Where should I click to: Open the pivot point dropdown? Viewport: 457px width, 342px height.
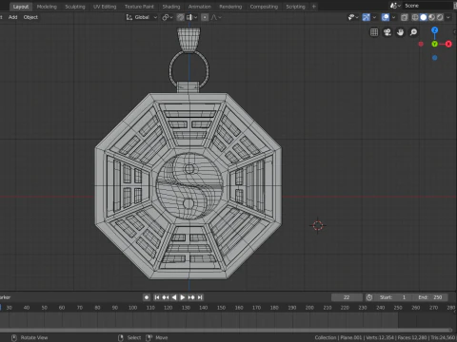168,17
